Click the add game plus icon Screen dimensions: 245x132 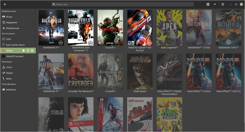[x=5, y=4]
